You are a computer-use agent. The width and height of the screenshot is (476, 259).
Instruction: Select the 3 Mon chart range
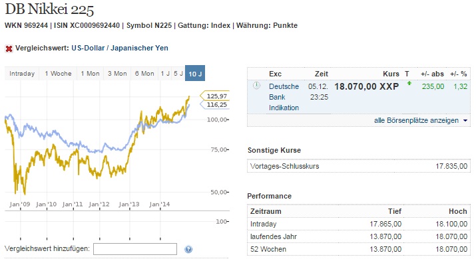(117, 74)
